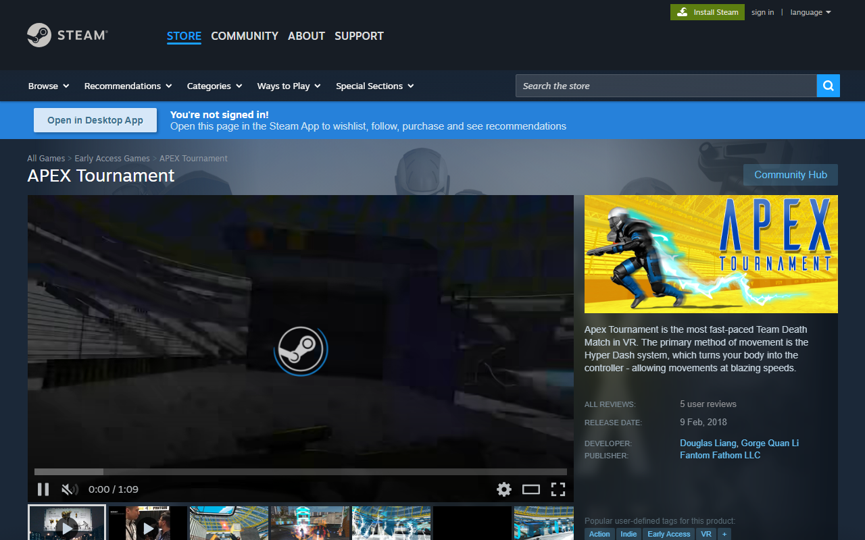This screenshot has width=865, height=540.
Task: Unmute the video with the speaker icon
Action: click(x=70, y=489)
